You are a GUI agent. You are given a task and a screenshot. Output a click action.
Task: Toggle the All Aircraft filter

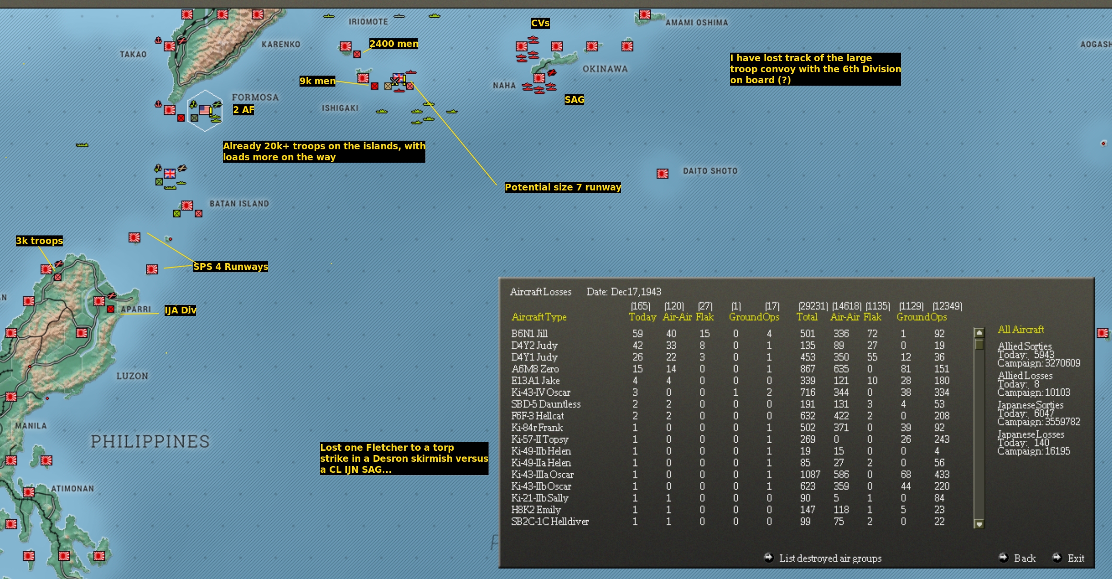[1021, 329]
